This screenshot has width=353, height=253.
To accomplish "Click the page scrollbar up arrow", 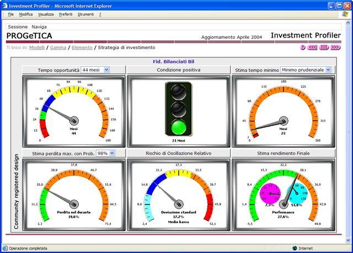I will [x=348, y=23].
